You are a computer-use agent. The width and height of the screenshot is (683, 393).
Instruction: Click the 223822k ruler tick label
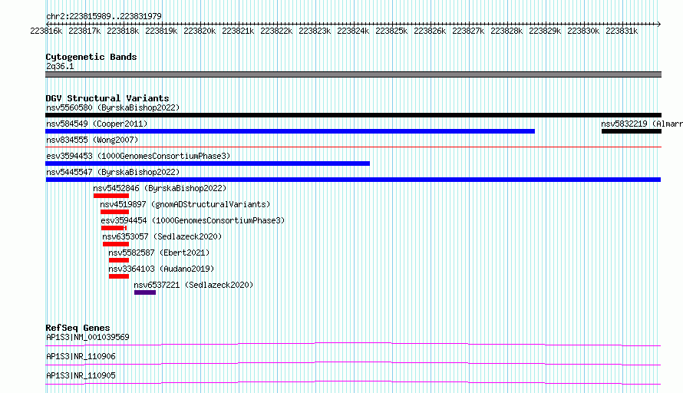[276, 31]
